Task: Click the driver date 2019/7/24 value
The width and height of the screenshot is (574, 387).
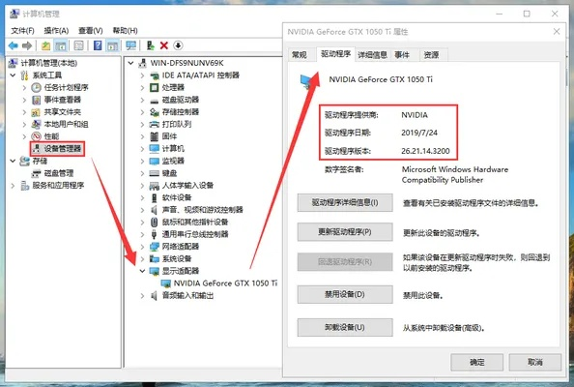Action: pos(419,133)
